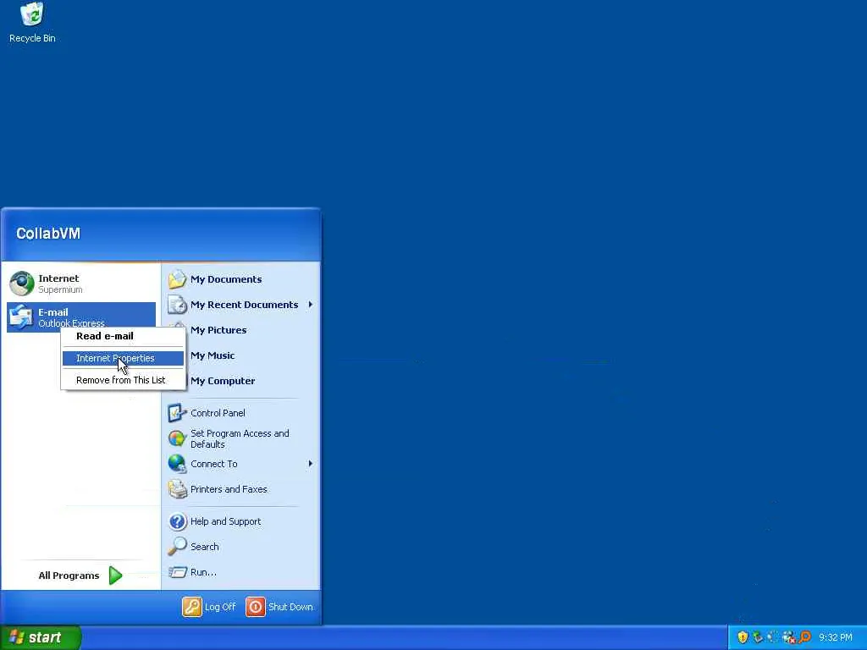Image resolution: width=867 pixels, height=650 pixels.
Task: Click the All Programs label
Action: (69, 576)
